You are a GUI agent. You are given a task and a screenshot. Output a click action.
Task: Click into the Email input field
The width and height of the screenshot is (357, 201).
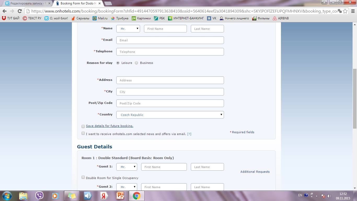(x=170, y=40)
